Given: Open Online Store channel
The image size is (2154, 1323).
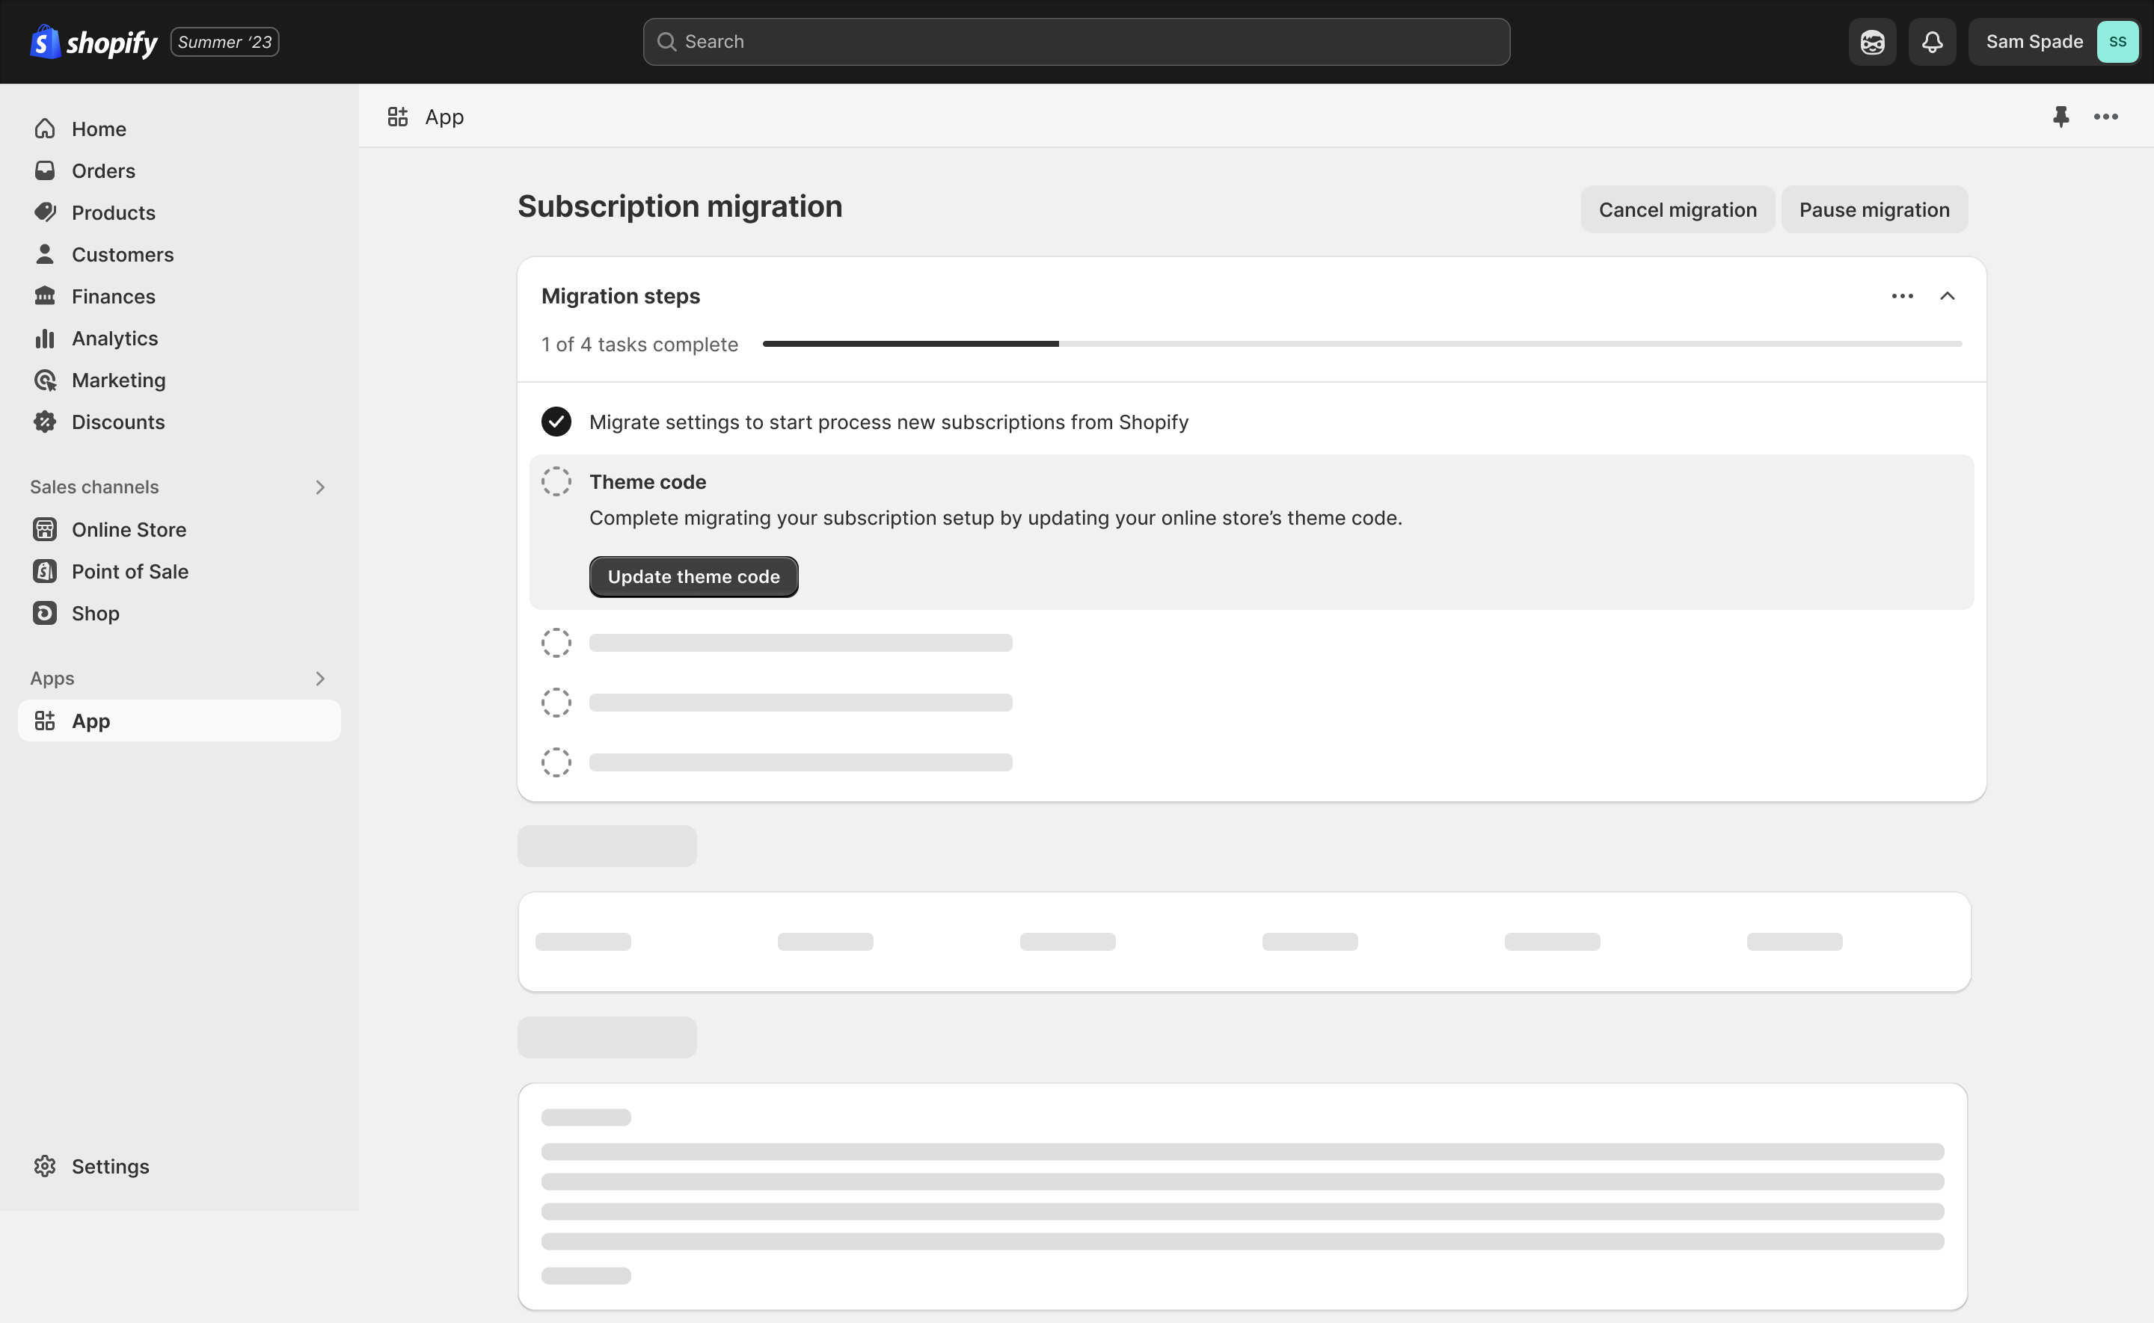Looking at the screenshot, I should [x=179, y=530].
